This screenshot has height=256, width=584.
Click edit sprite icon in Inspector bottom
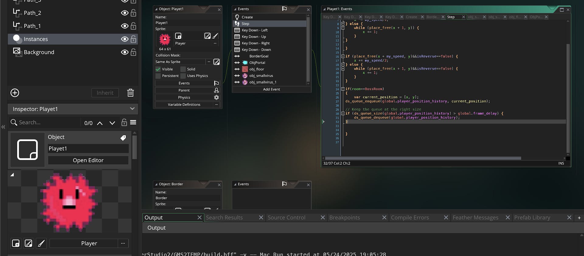click(29, 243)
